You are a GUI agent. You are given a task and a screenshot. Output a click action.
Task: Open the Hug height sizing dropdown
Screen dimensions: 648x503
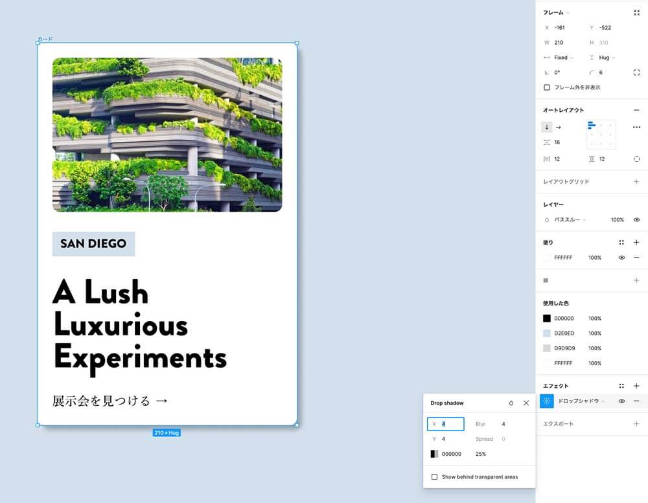coord(607,58)
